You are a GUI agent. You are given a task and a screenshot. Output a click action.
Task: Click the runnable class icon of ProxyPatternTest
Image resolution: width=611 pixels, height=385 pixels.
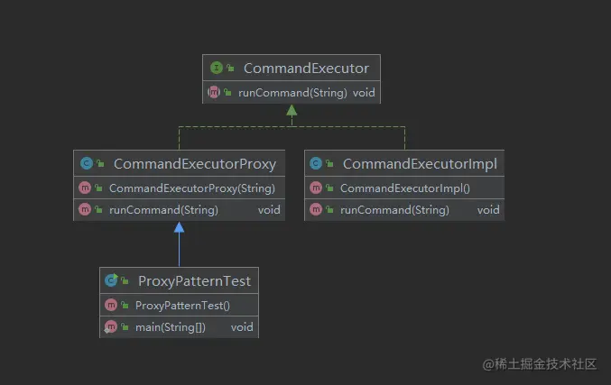pyautogui.click(x=111, y=280)
